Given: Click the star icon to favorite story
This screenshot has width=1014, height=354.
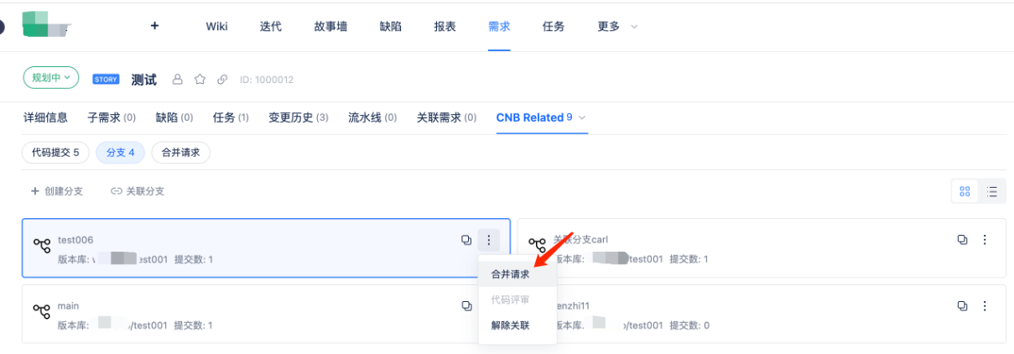Looking at the screenshot, I should click(200, 80).
